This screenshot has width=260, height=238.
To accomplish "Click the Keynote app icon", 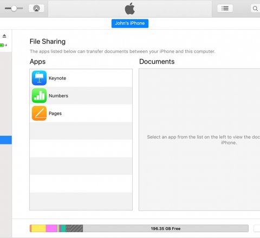I will [x=39, y=78].
